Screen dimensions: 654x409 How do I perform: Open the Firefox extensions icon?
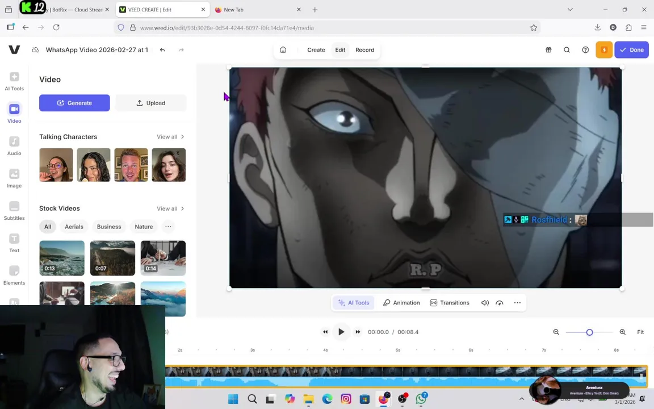628,27
